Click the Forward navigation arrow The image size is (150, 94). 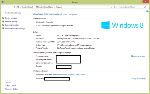point(8,7)
